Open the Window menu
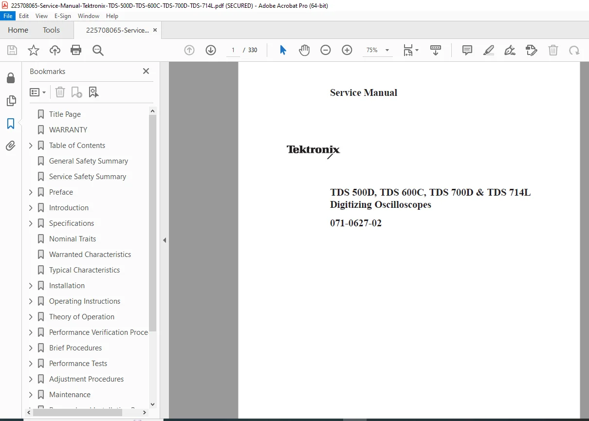This screenshot has height=421, width=589. [x=89, y=16]
